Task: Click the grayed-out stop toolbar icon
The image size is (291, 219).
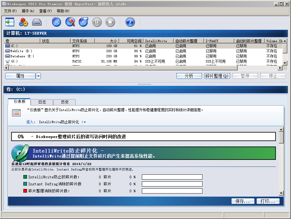Action: pyautogui.click(x=110, y=22)
